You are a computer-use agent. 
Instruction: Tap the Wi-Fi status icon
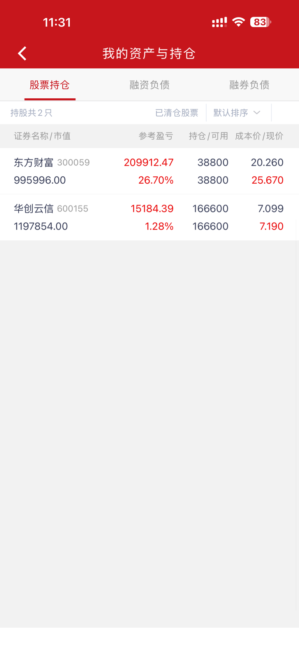pos(238,22)
